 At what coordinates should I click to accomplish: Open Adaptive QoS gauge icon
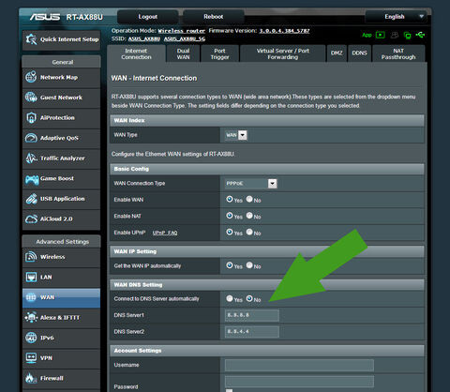[31, 138]
